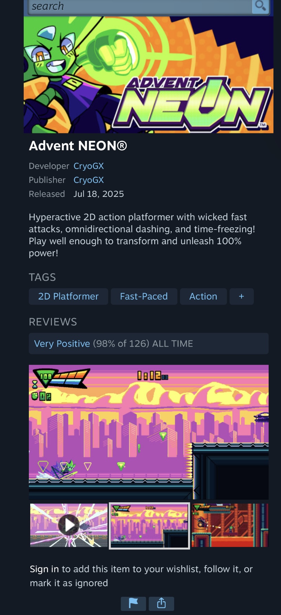Click the Hyperactive 2D action platformer description
The image size is (281, 615).
(x=142, y=235)
